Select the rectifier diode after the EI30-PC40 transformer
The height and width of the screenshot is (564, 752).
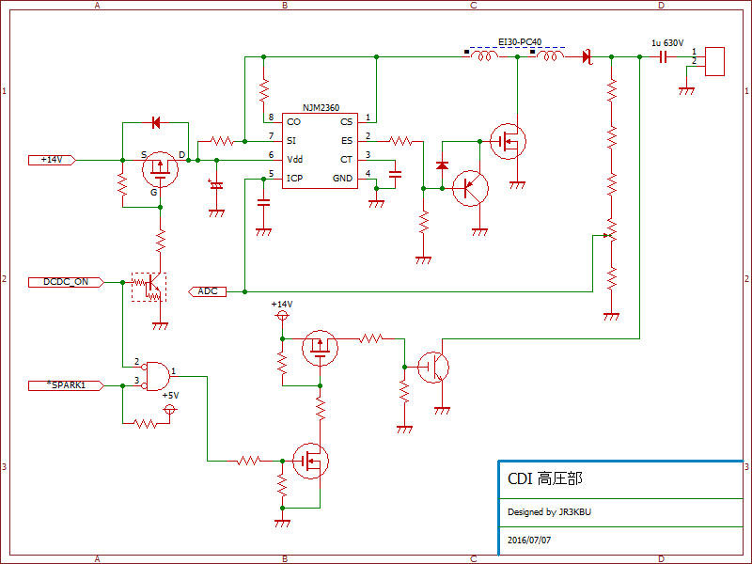(x=587, y=57)
